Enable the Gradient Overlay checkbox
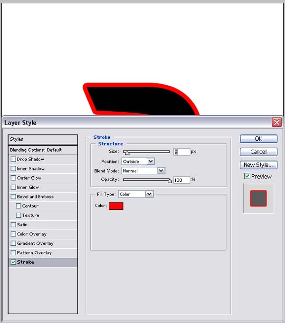 [x=13, y=243]
